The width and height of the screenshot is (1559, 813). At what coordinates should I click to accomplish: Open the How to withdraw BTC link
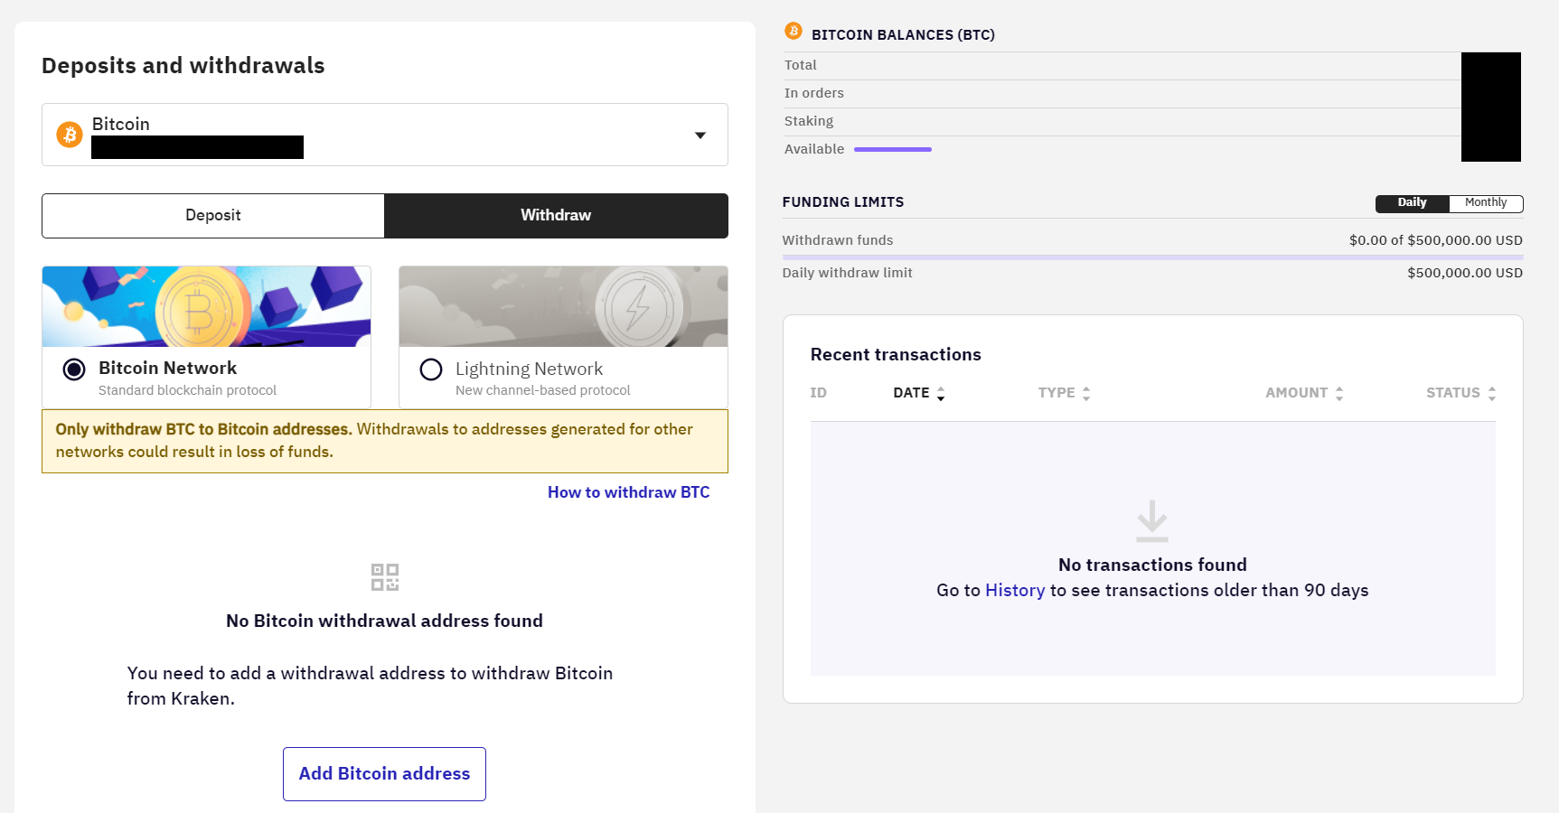pyautogui.click(x=629, y=492)
